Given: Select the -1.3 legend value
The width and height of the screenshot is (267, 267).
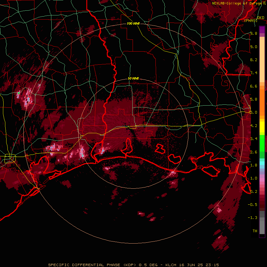Looking at the screenshot, I should [x=252, y=218].
